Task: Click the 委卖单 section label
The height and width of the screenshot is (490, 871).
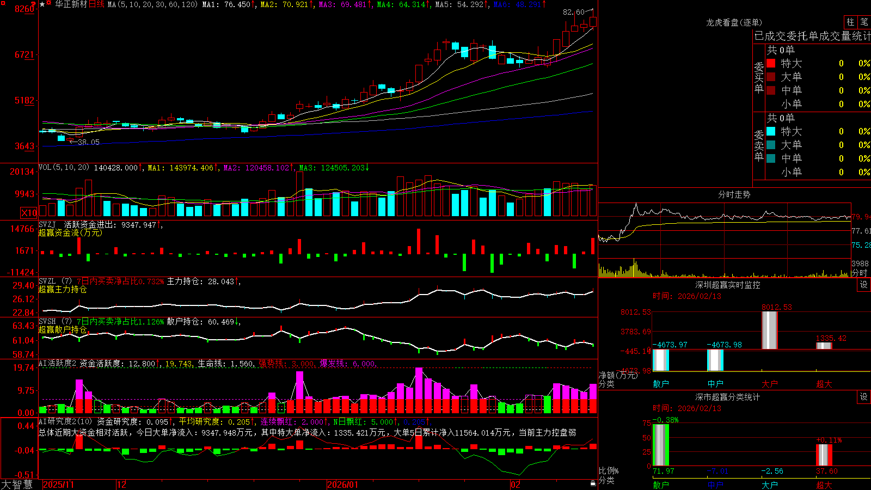Action: pos(759,145)
